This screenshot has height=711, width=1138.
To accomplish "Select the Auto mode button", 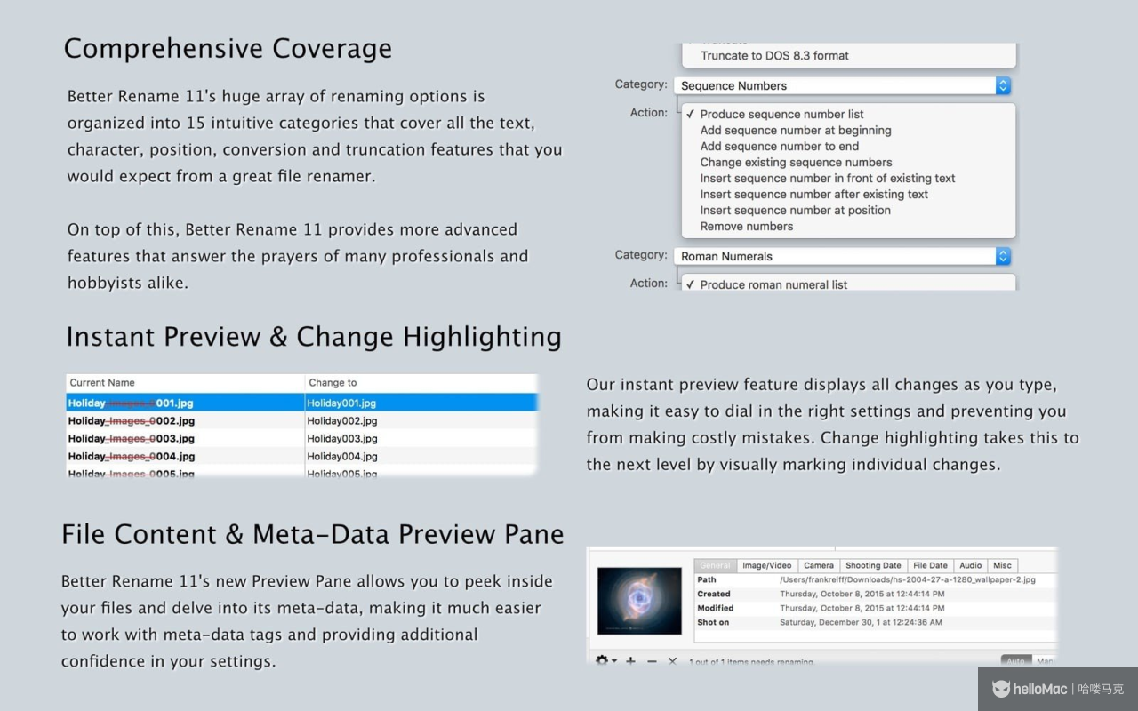I will pos(1016,661).
